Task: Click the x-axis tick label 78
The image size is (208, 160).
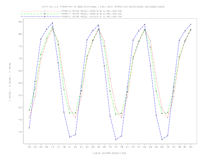Action: pyautogui.click(x=179, y=147)
